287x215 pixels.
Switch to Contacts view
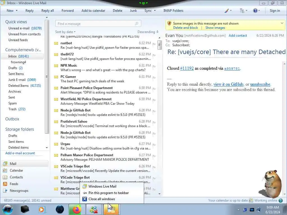(16, 177)
